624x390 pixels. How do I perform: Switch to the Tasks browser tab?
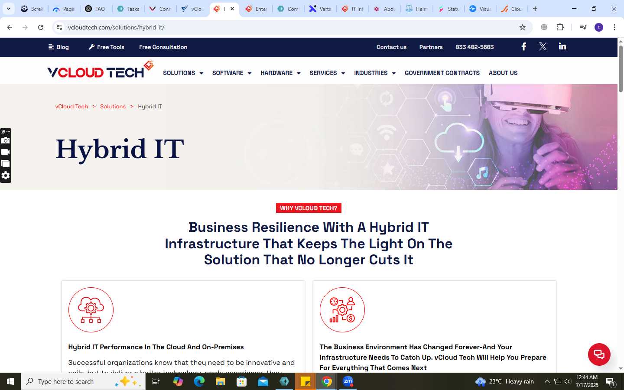[128, 9]
